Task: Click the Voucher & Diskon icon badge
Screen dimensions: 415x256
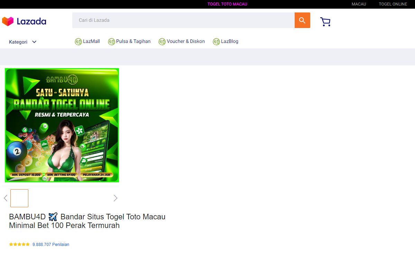Action: point(162,42)
